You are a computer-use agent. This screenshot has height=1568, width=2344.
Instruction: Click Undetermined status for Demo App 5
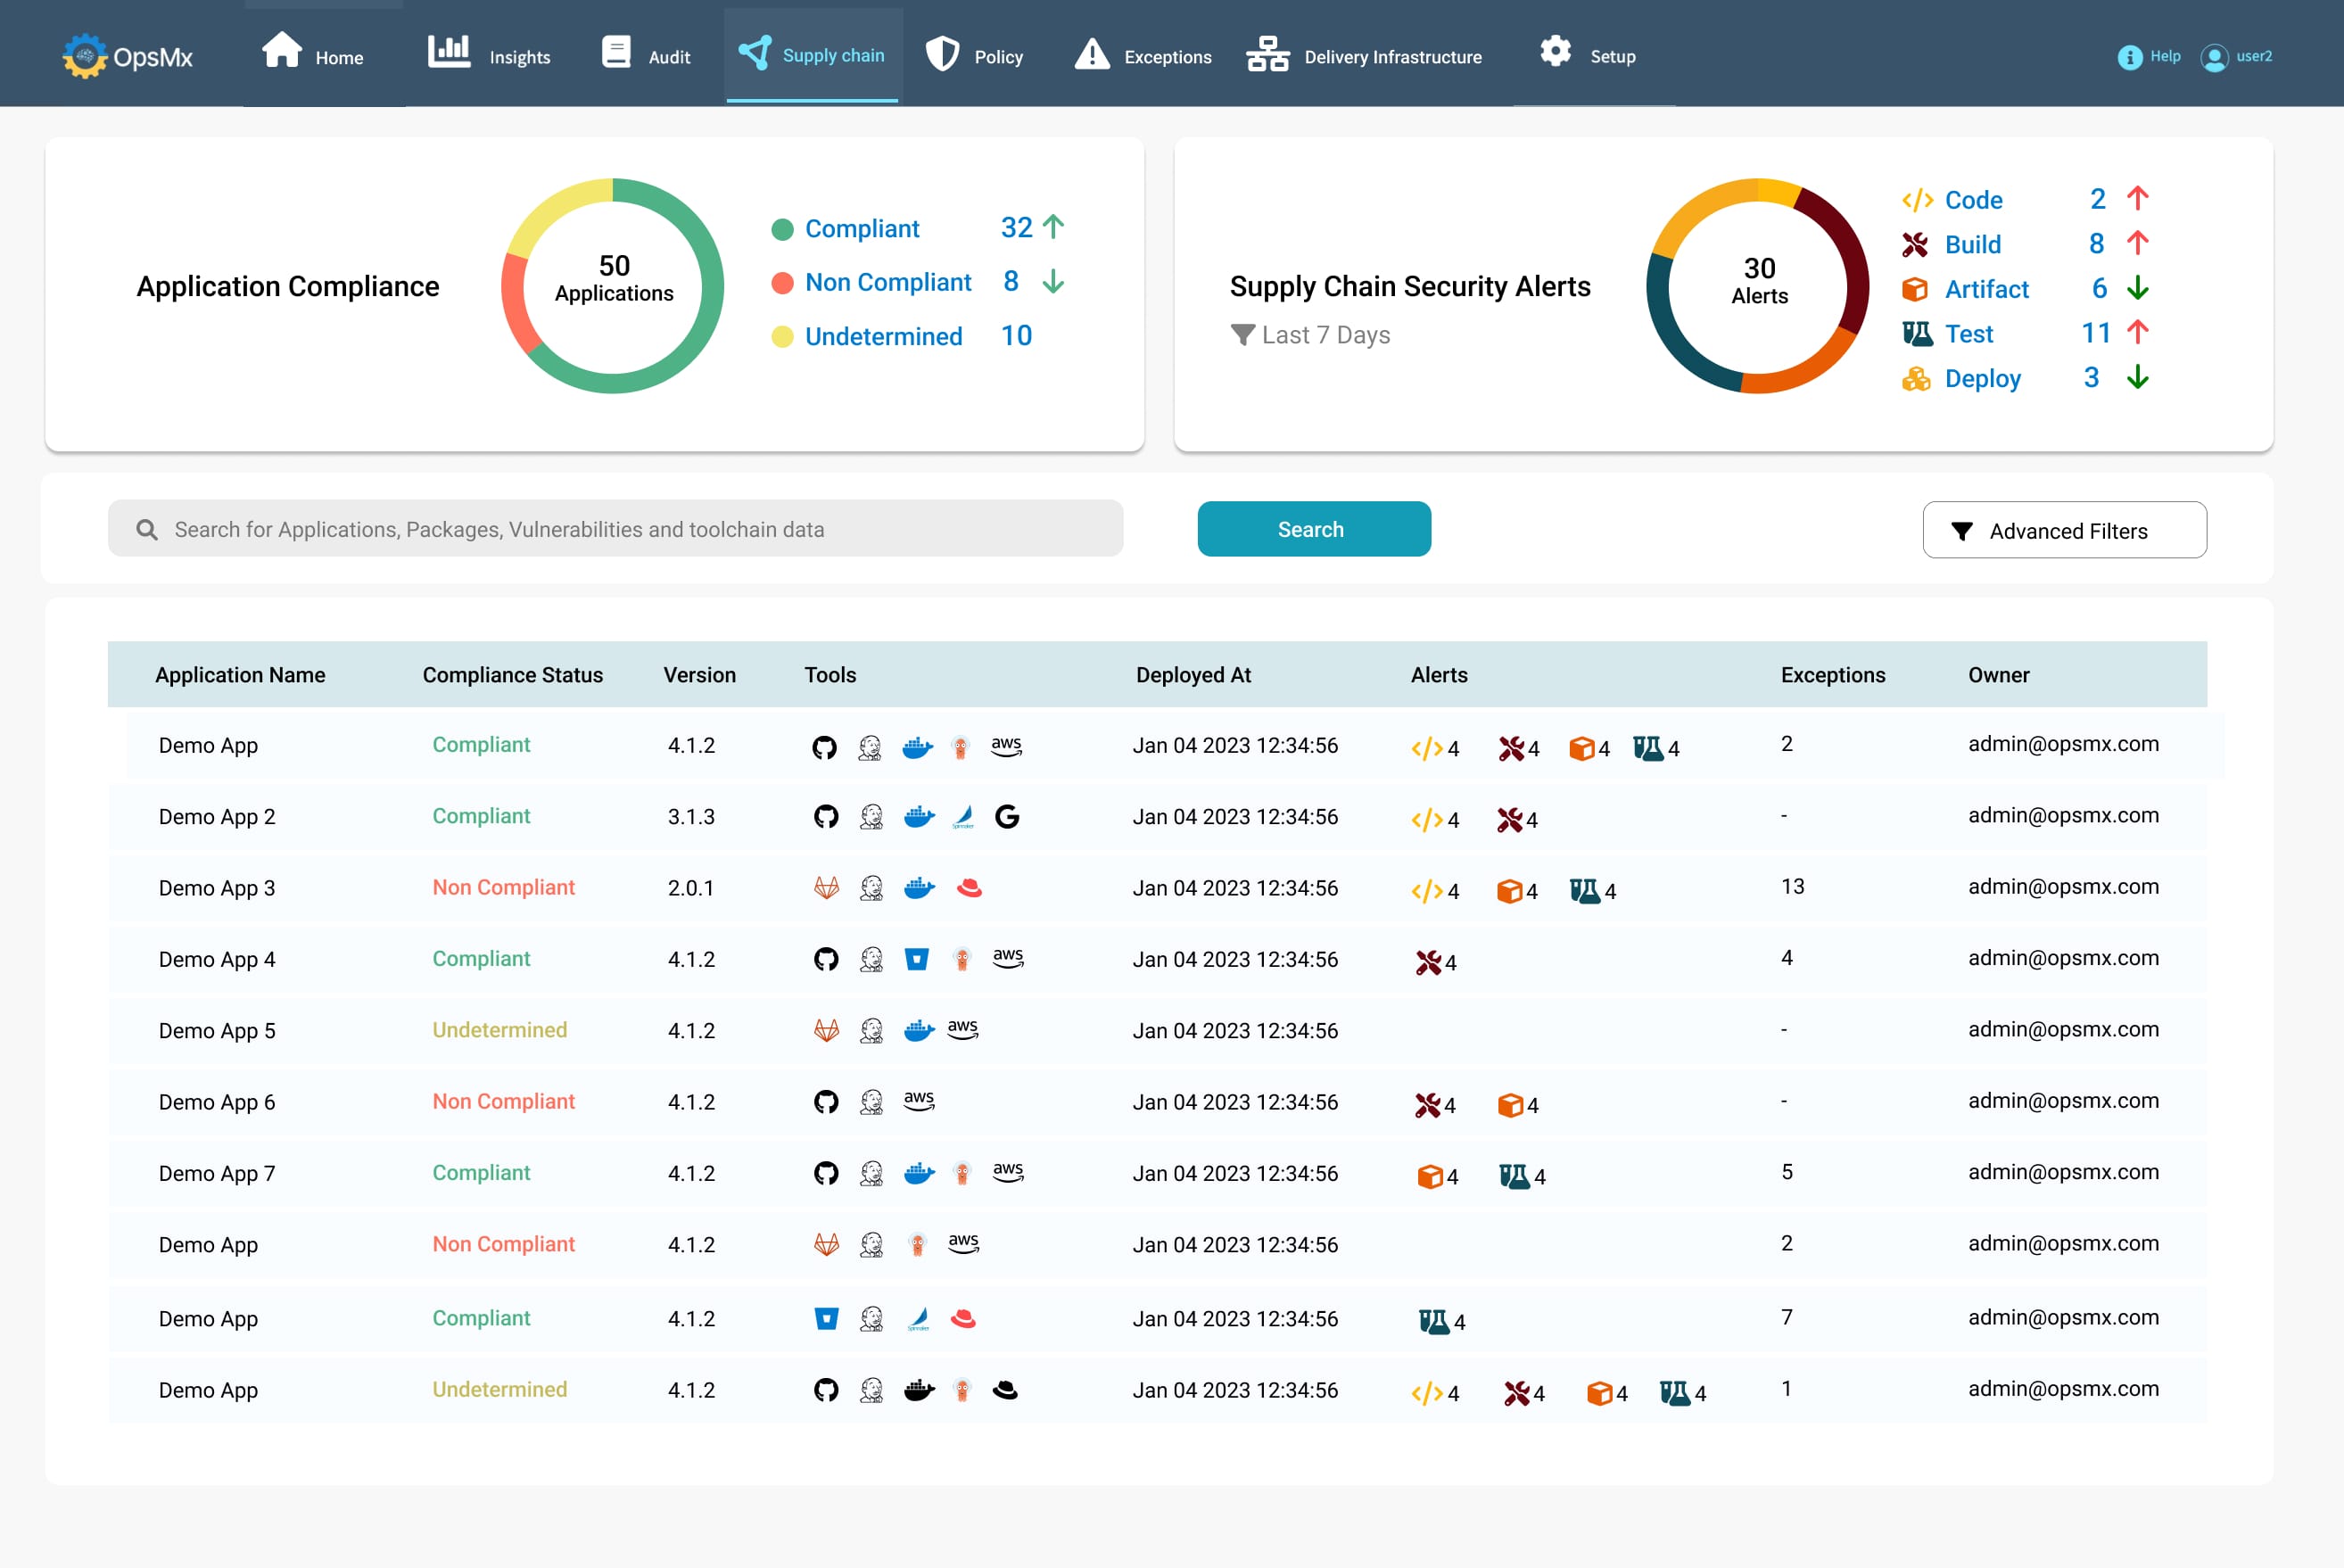pos(499,1030)
